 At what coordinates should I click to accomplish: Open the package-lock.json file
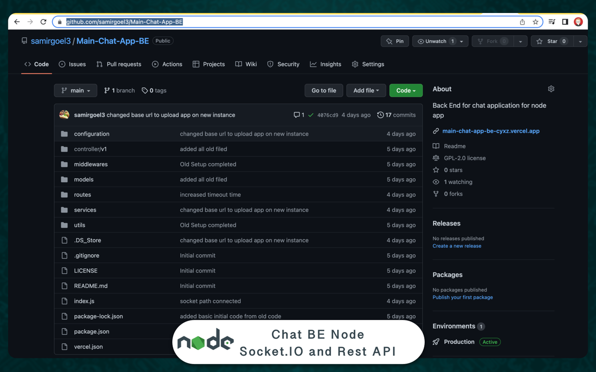point(98,316)
